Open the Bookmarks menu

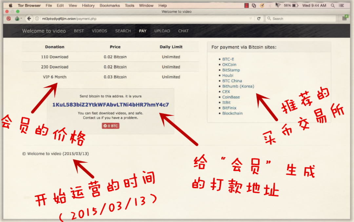coord(110,6)
